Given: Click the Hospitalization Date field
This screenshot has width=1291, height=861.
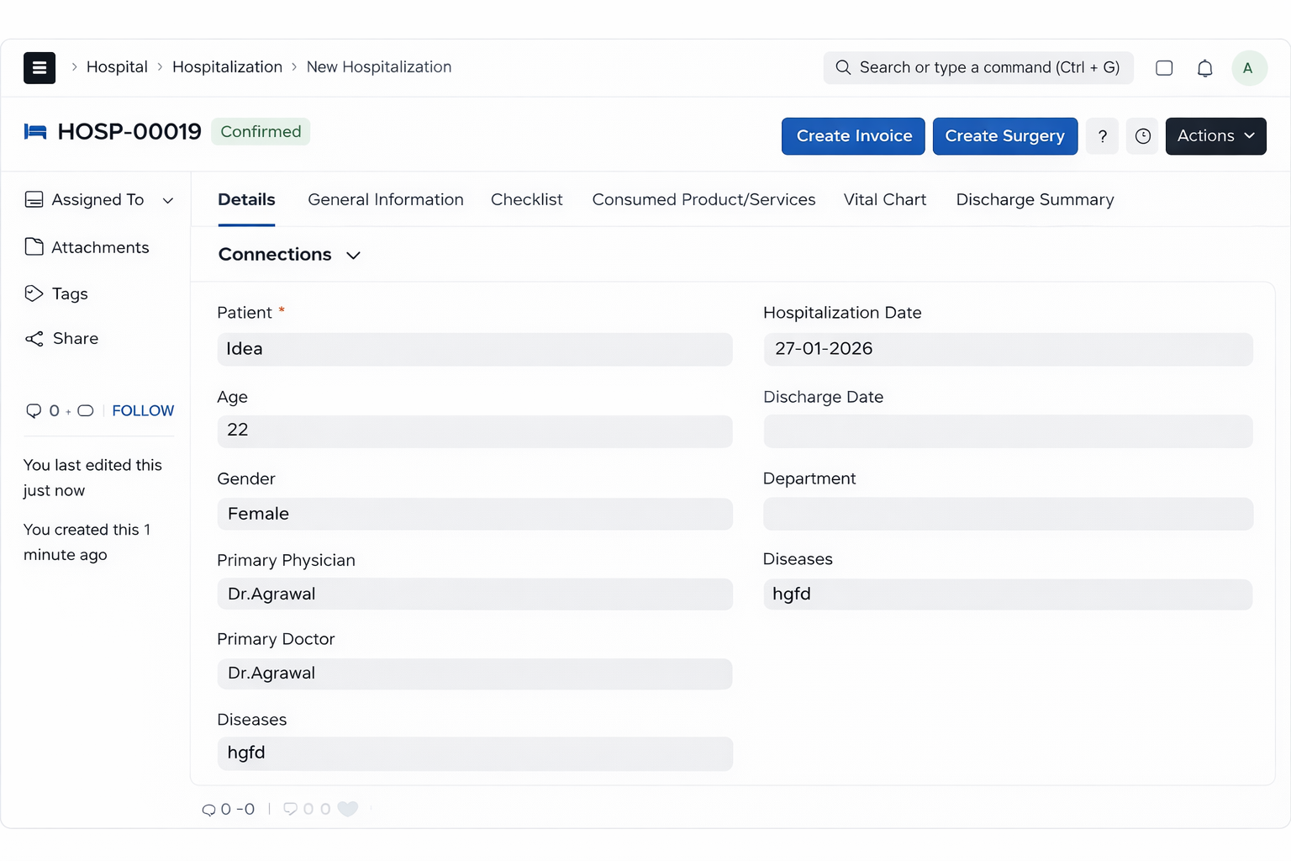Looking at the screenshot, I should point(1008,349).
